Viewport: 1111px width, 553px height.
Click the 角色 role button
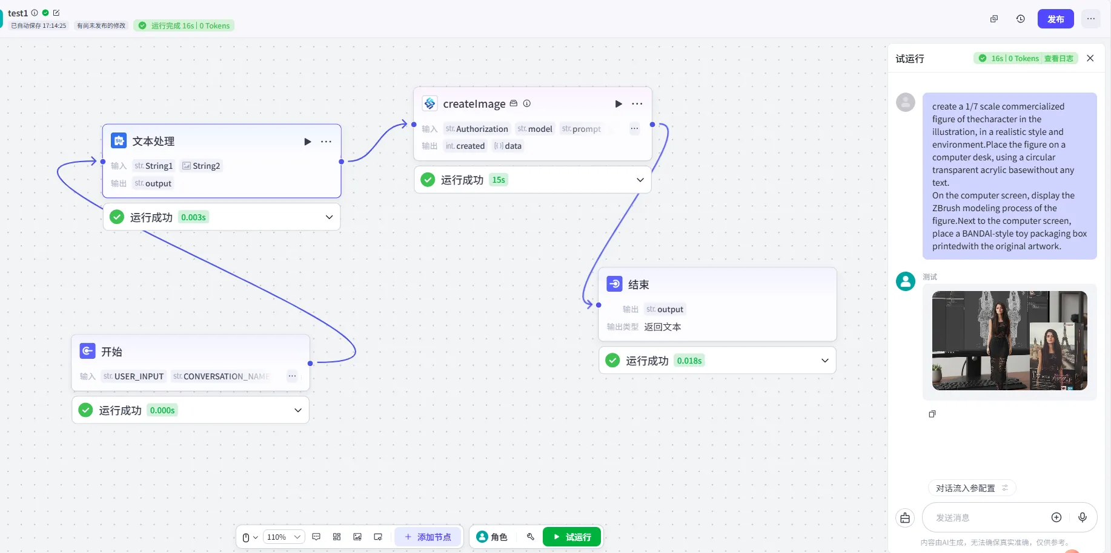(x=492, y=537)
